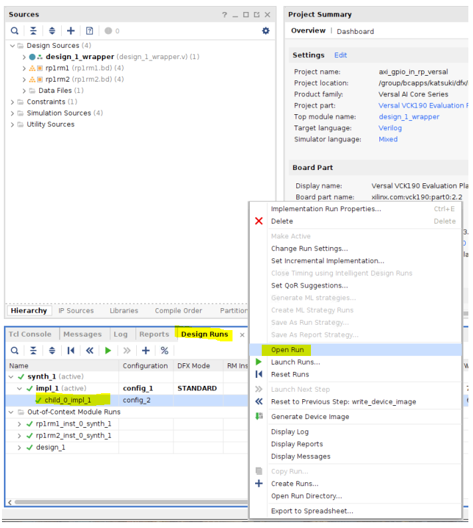
Task: Click red X Delete icon in context menu
Action: (x=258, y=221)
